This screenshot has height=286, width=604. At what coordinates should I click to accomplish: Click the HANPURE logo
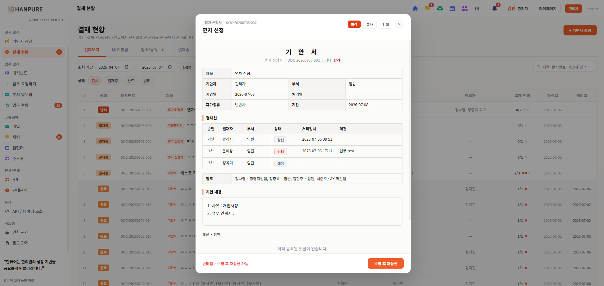25,9
